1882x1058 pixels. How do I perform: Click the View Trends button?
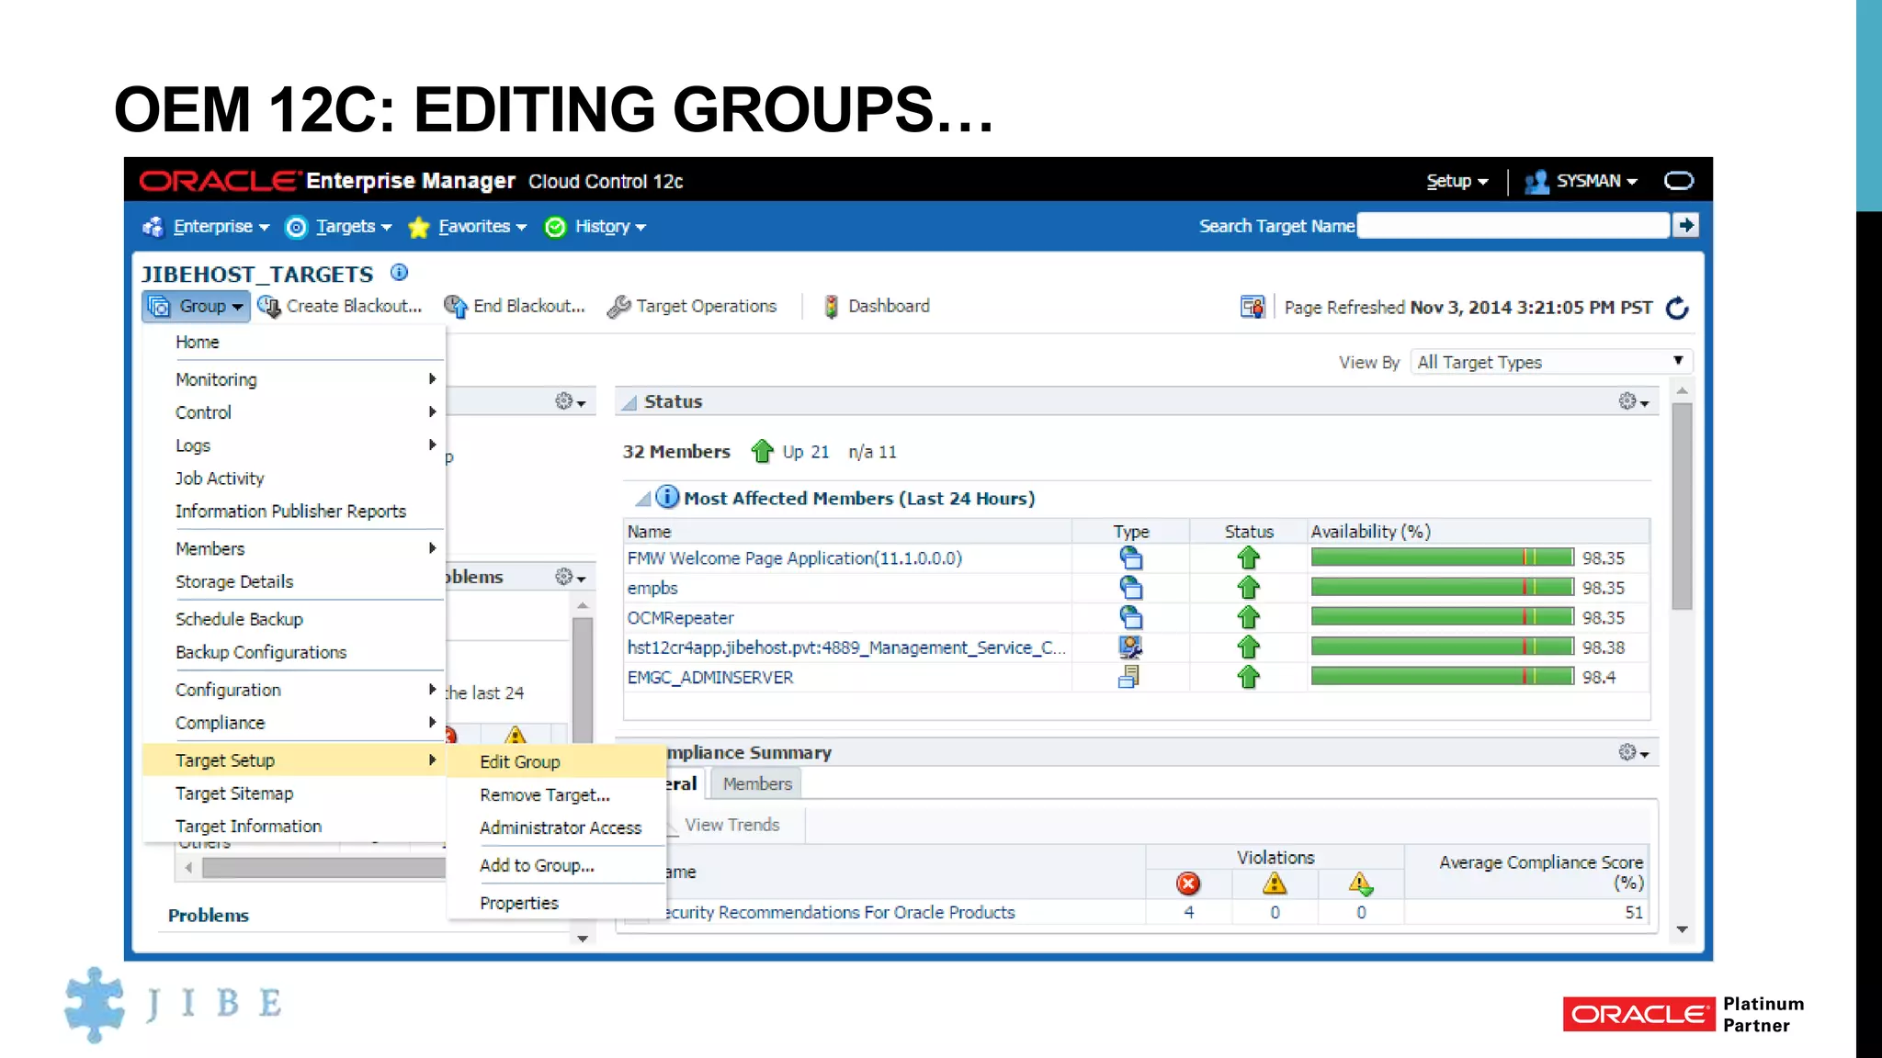pyautogui.click(x=732, y=825)
